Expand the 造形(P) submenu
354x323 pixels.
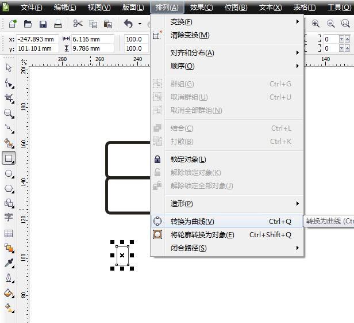[x=227, y=204]
